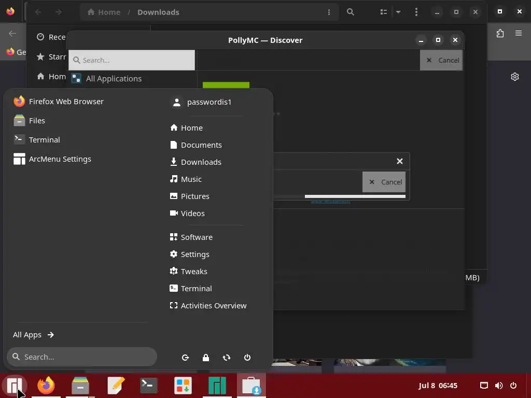
Task: Click the lock screen icon in ArcMenu
Action: tap(205, 358)
